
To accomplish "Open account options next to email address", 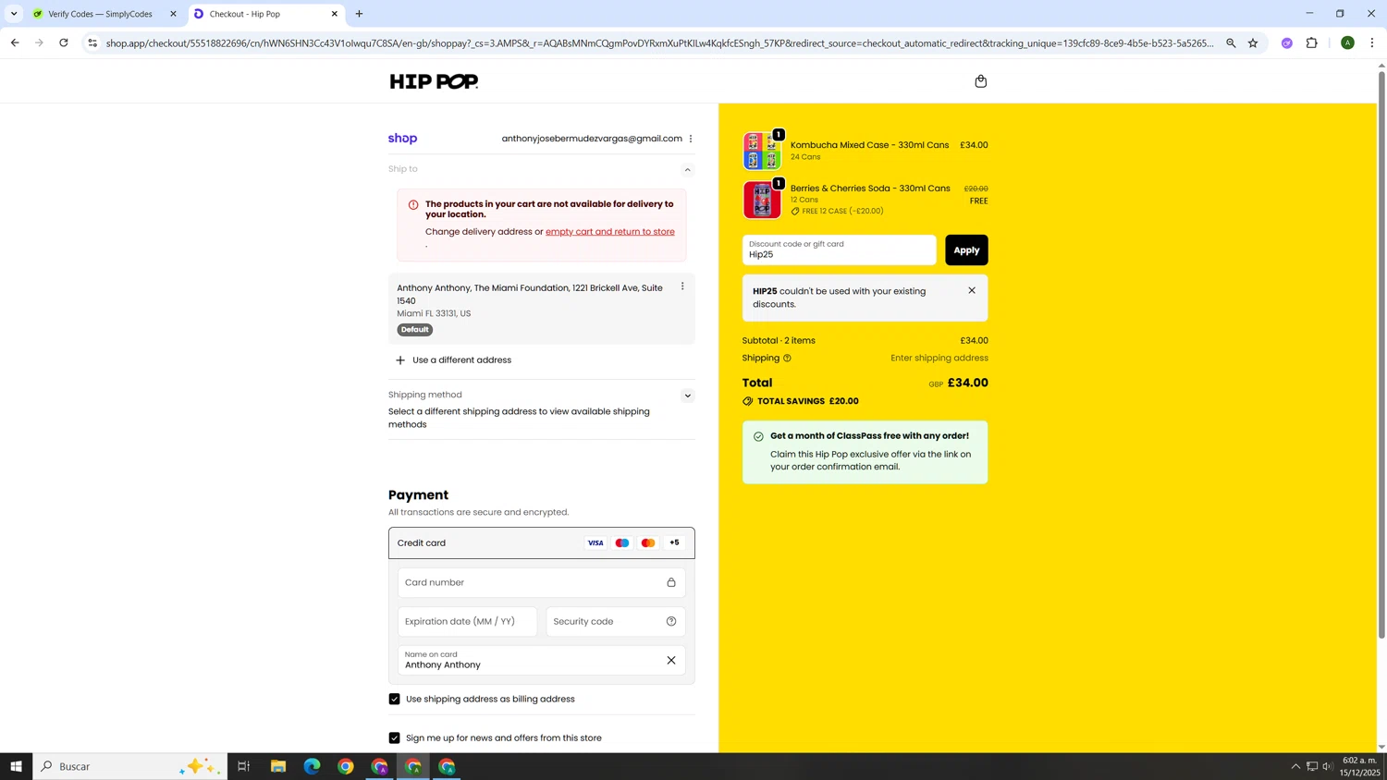I will [x=691, y=139].
